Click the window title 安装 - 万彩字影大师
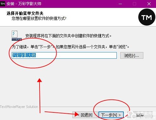 point(24,4)
